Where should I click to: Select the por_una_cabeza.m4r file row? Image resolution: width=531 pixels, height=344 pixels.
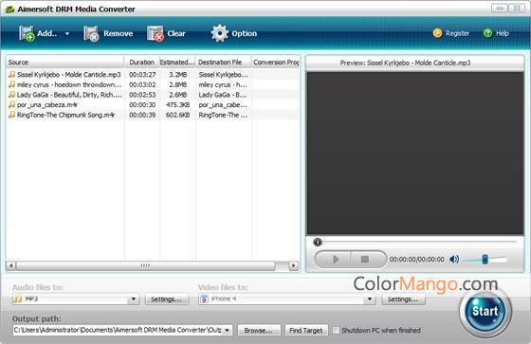point(153,105)
